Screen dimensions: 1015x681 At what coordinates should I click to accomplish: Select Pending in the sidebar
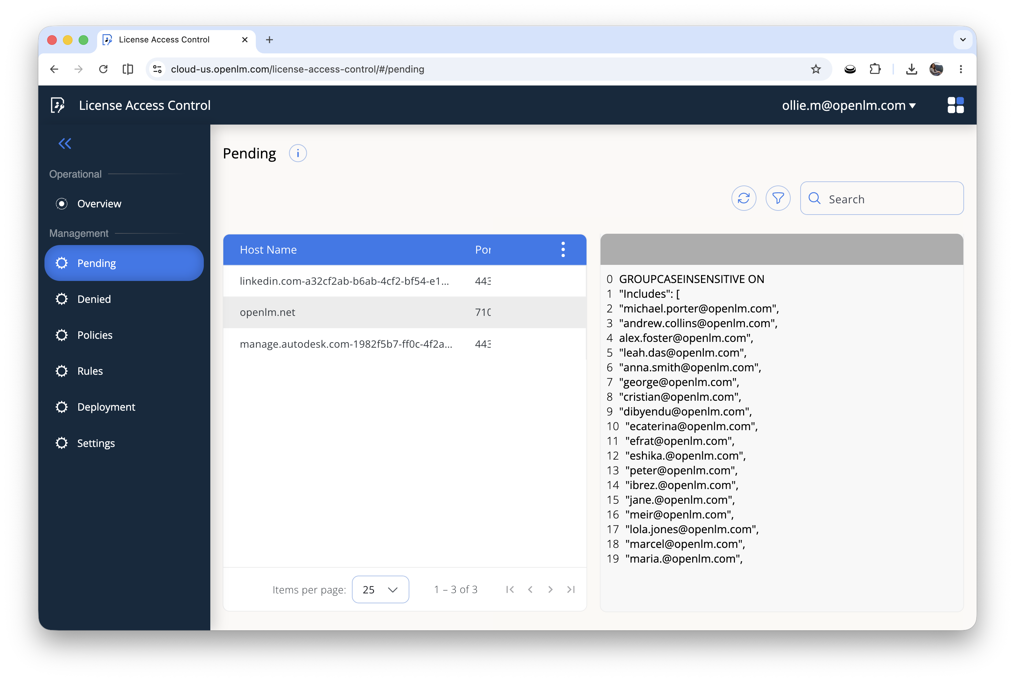(124, 263)
